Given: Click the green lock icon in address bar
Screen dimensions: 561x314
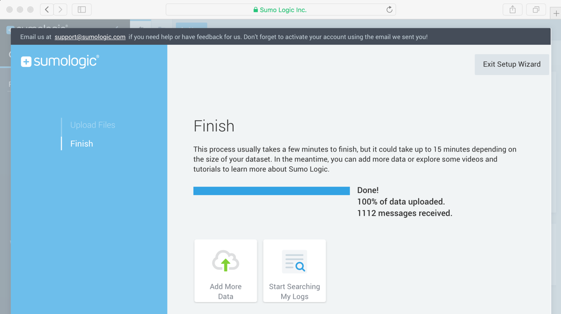Looking at the screenshot, I should click(x=256, y=10).
